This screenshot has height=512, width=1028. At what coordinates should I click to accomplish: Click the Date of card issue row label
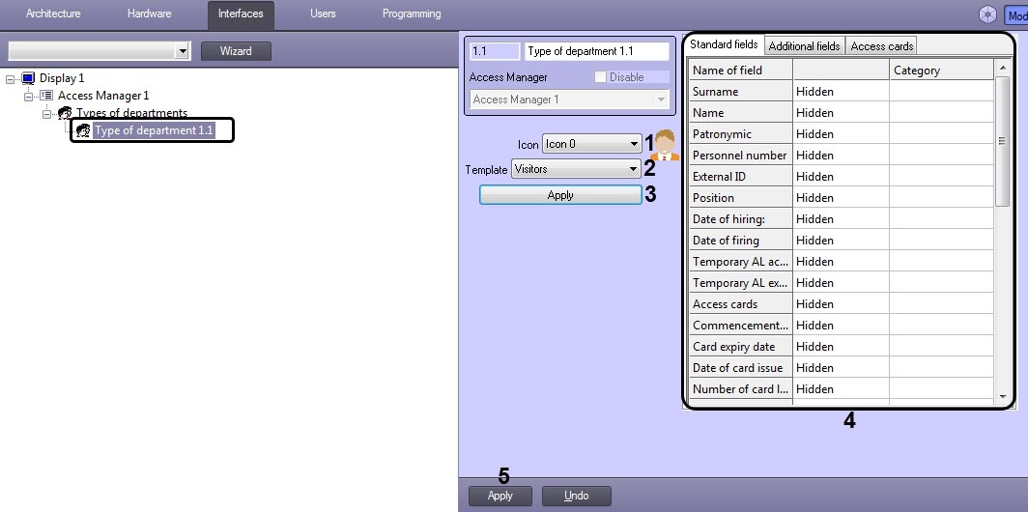pos(740,368)
